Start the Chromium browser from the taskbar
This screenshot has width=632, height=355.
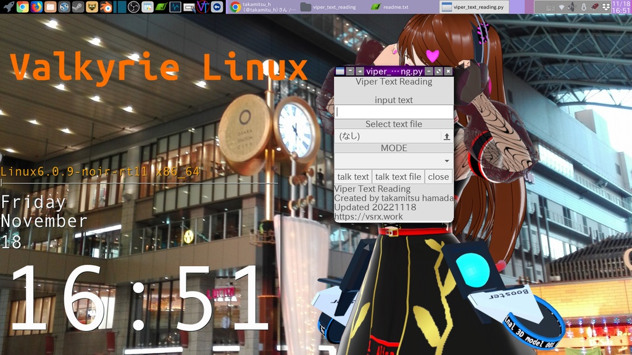pyautogui.click(x=22, y=6)
